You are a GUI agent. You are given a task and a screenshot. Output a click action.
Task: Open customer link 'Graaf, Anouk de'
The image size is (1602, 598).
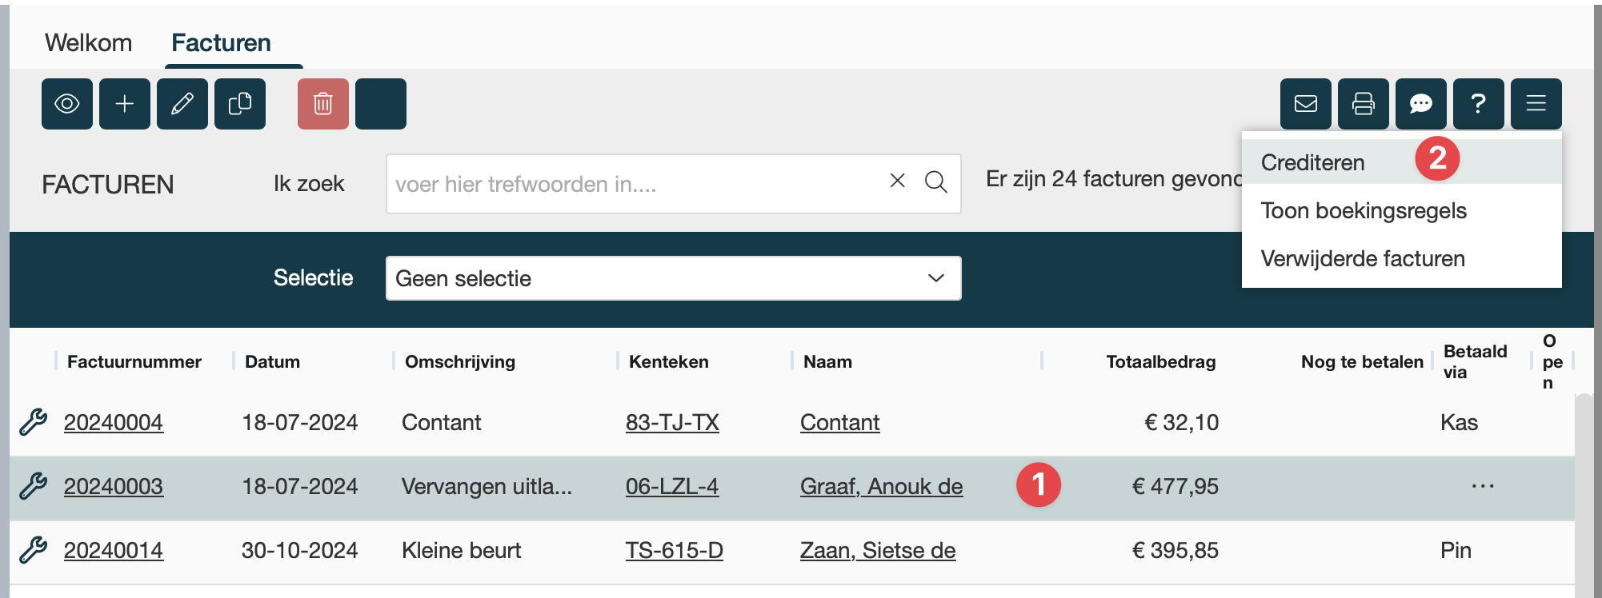[881, 486]
